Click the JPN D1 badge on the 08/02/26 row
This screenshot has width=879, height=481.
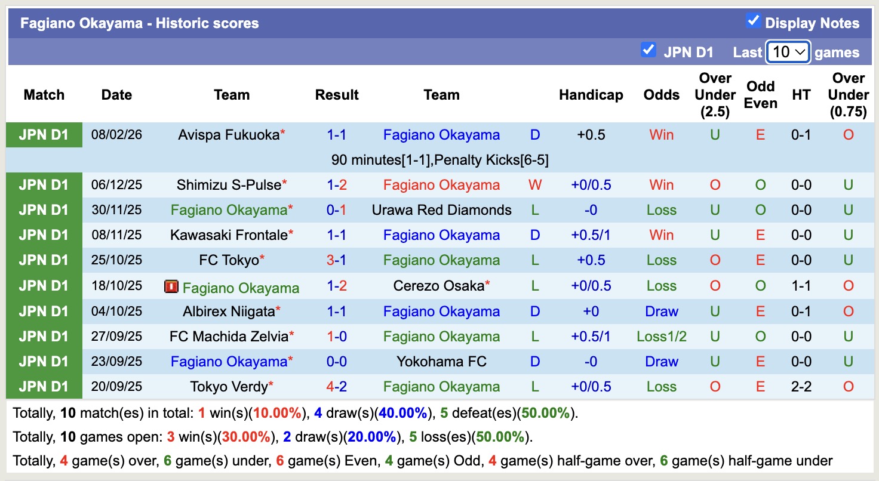point(44,135)
